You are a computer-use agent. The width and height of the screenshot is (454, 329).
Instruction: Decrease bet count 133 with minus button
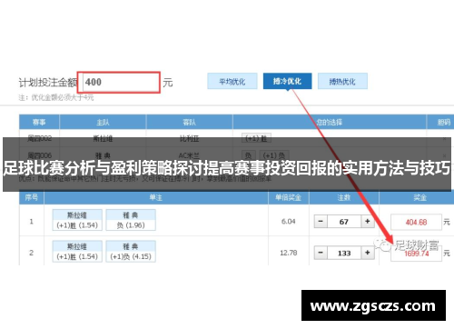(321, 253)
